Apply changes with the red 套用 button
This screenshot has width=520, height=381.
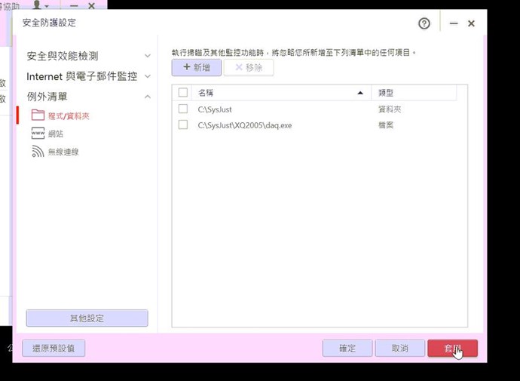(x=452, y=349)
